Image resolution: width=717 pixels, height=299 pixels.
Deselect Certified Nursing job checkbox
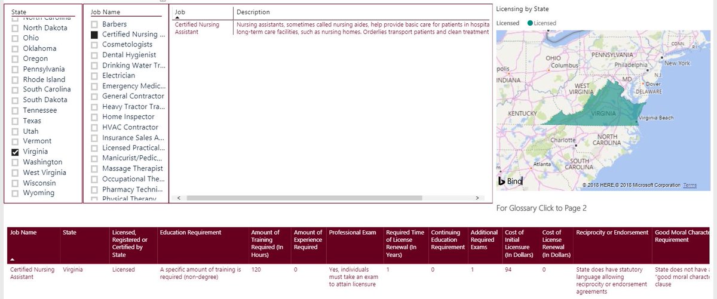click(x=94, y=35)
